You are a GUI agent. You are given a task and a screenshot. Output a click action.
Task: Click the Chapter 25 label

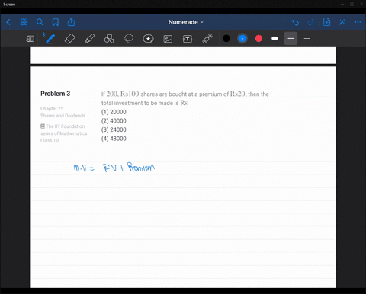pyautogui.click(x=52, y=109)
